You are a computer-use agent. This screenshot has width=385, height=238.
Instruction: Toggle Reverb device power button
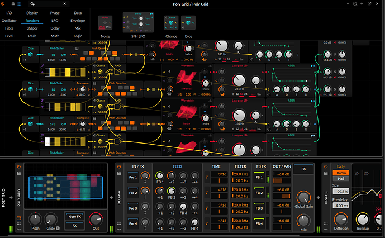(326, 166)
